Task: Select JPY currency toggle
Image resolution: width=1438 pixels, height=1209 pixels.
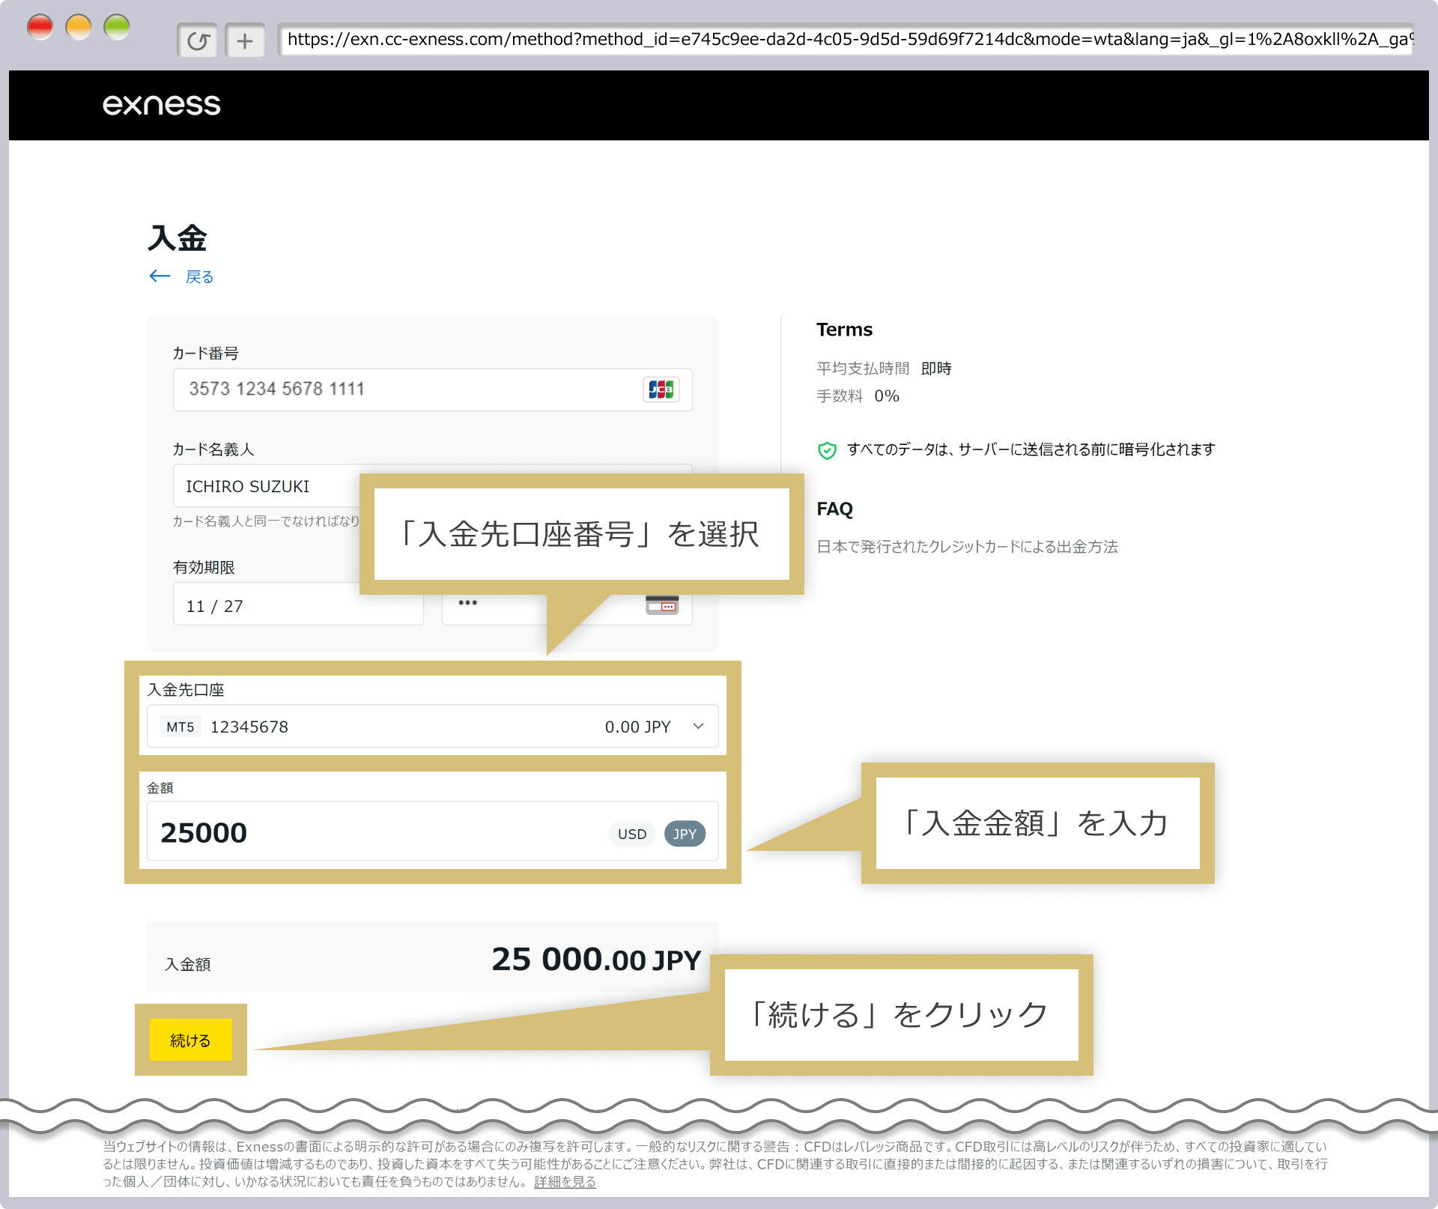Action: (x=685, y=834)
